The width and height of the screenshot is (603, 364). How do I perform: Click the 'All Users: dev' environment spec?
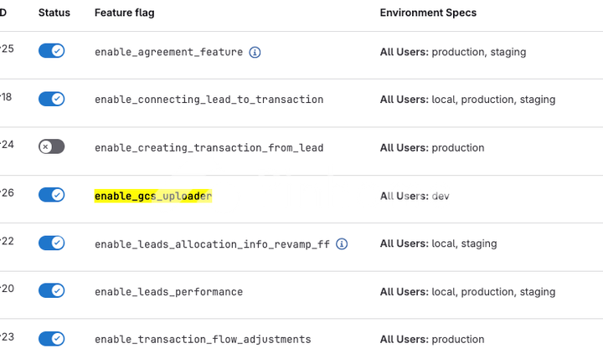pos(415,196)
